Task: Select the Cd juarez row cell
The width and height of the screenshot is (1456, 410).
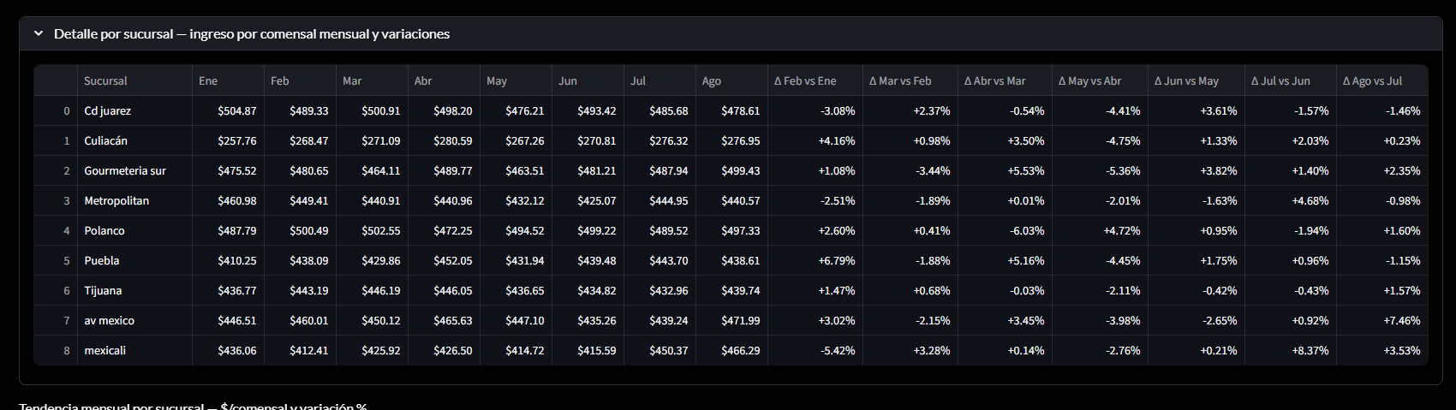Action: point(108,110)
